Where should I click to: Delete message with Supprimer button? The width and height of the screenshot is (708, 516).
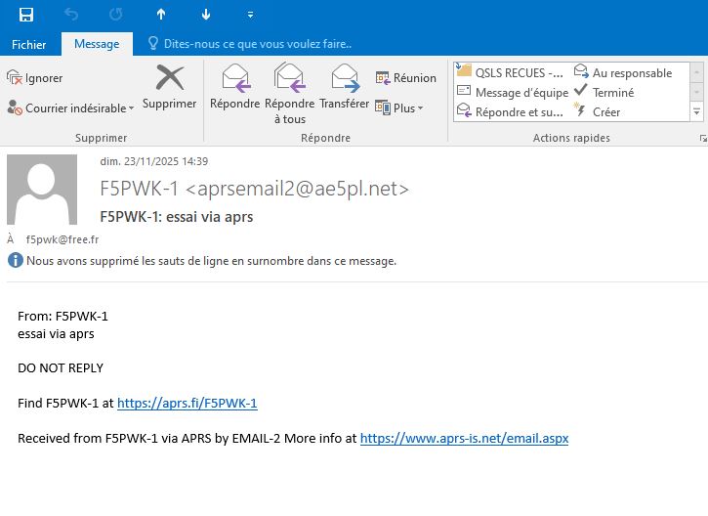coord(169,87)
